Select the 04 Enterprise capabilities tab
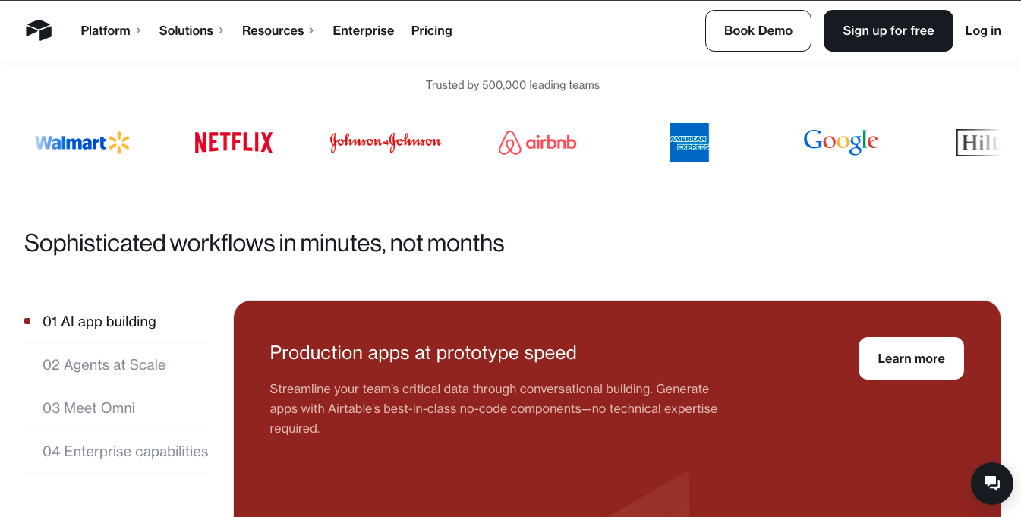 [115, 451]
